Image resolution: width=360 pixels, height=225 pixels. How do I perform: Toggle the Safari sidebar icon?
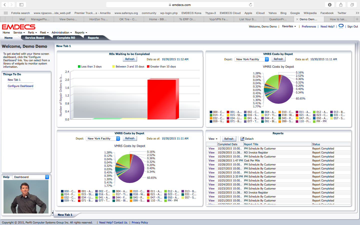[21, 5]
